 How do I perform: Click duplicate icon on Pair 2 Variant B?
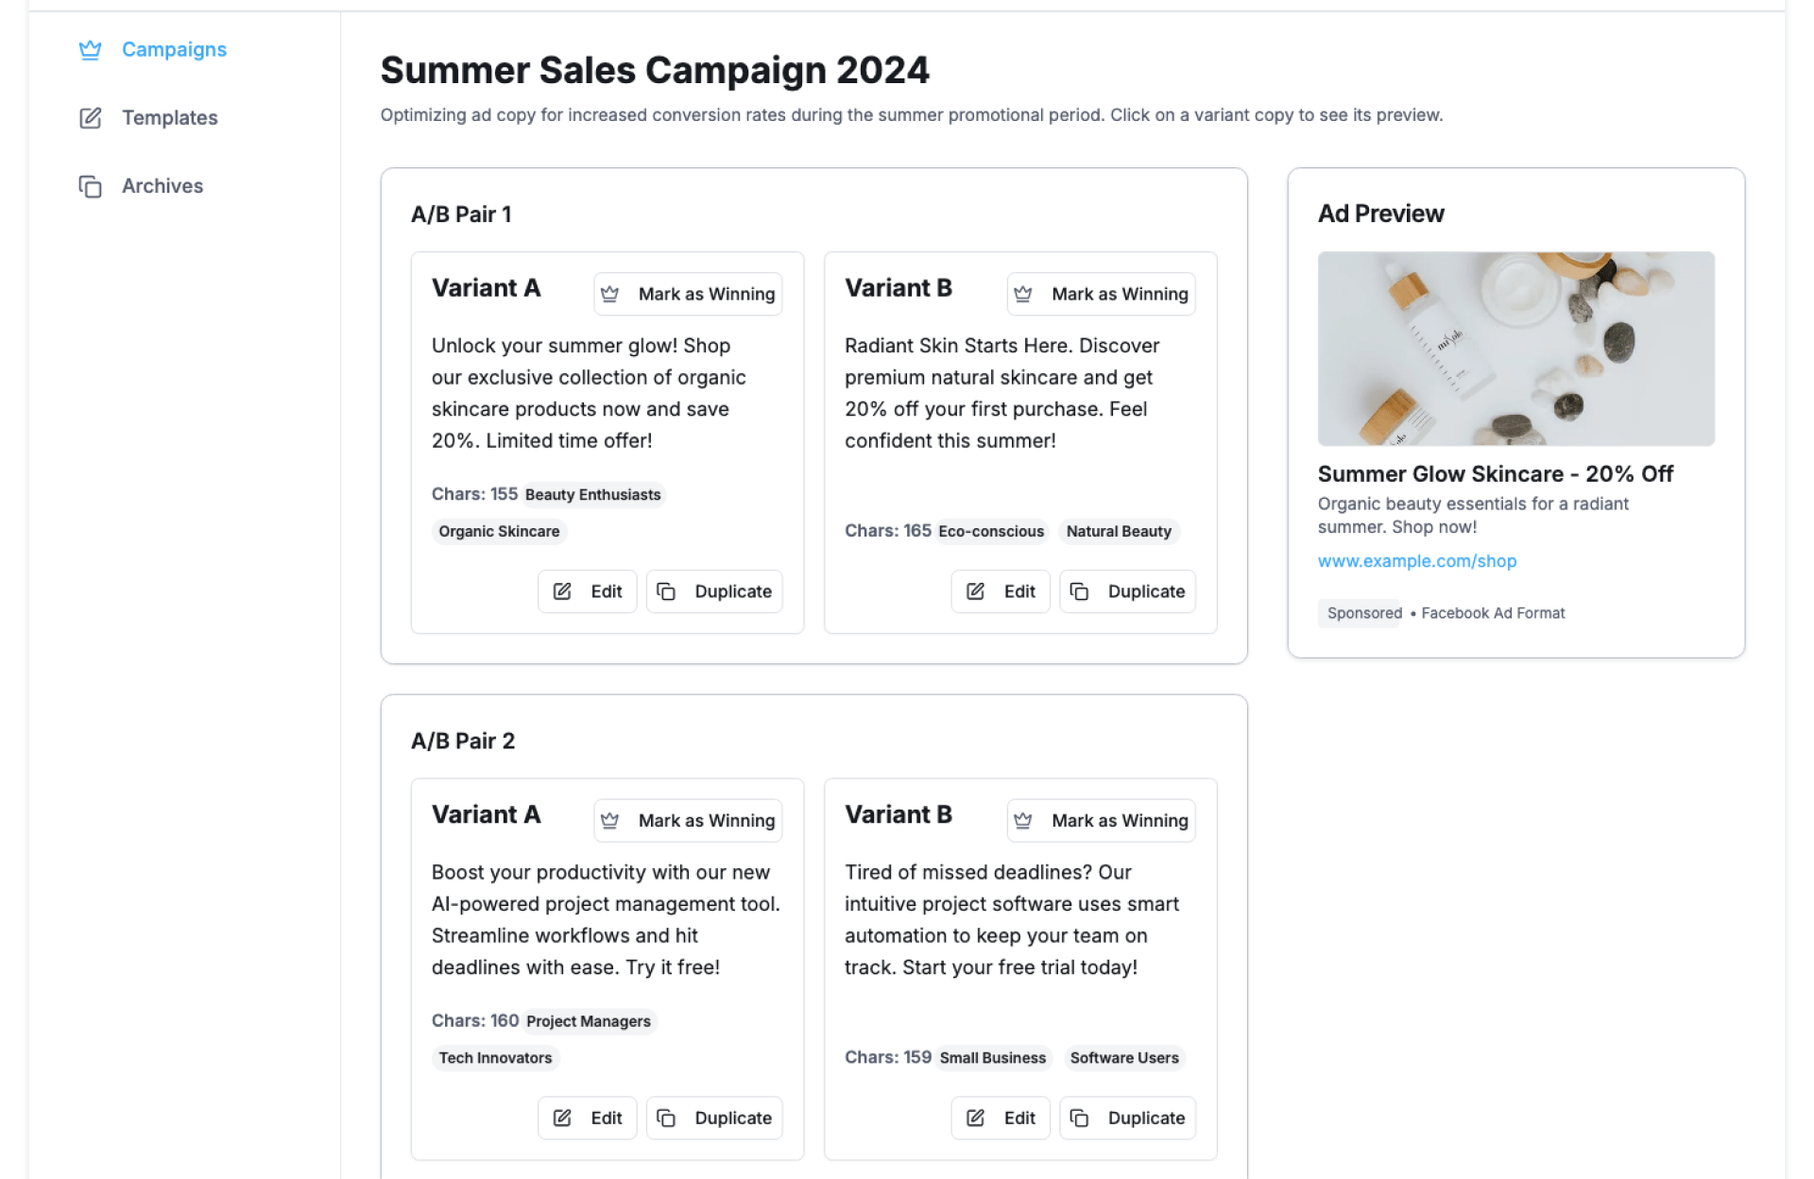coord(1079,1119)
